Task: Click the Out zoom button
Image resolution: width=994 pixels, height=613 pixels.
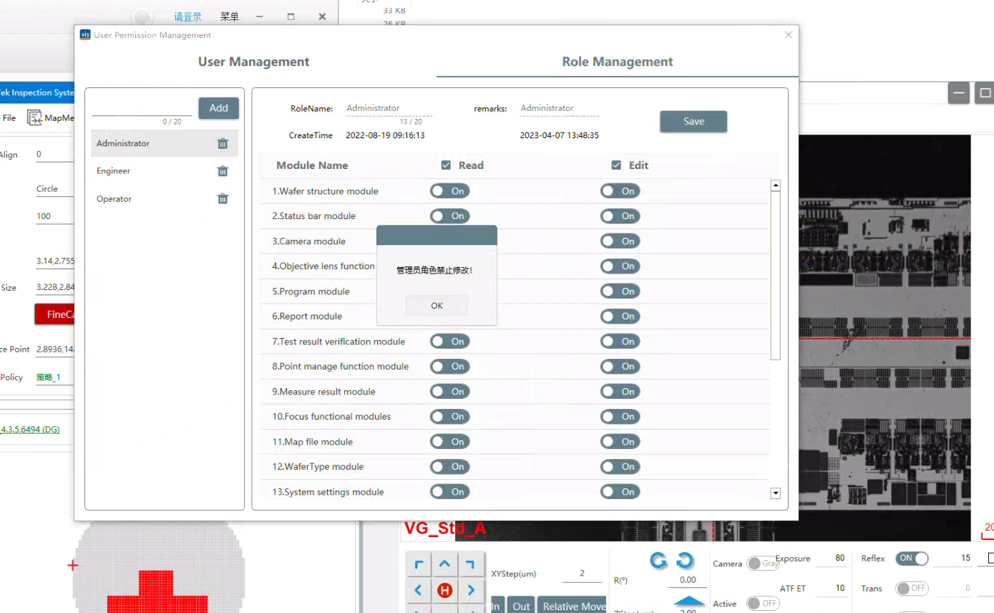Action: [522, 606]
